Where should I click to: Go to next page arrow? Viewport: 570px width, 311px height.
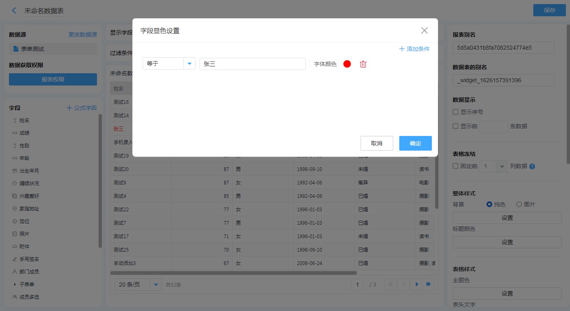point(416,284)
